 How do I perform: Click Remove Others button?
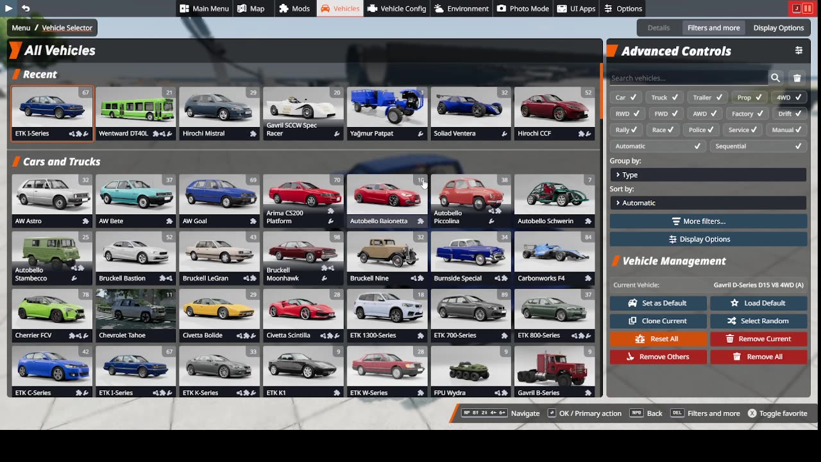(658, 357)
